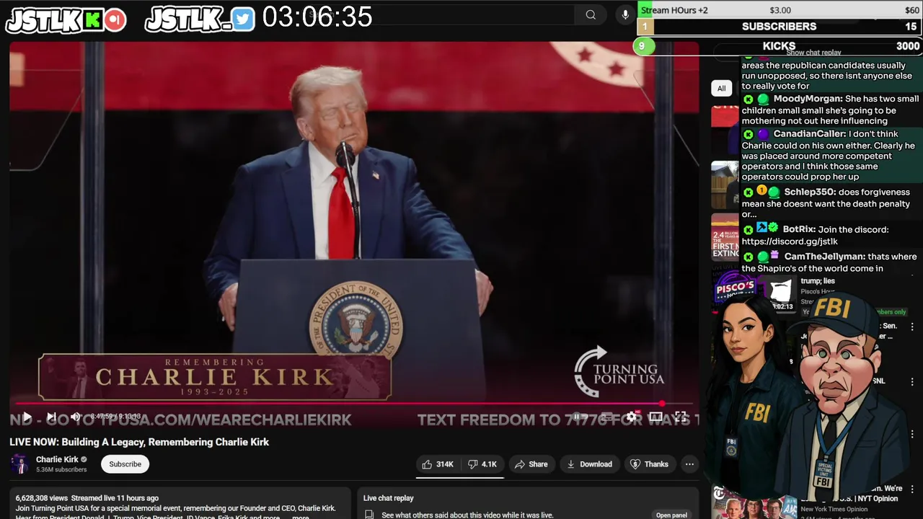Click the YouTube search magnifier icon
The image size is (923, 519).
tap(591, 14)
